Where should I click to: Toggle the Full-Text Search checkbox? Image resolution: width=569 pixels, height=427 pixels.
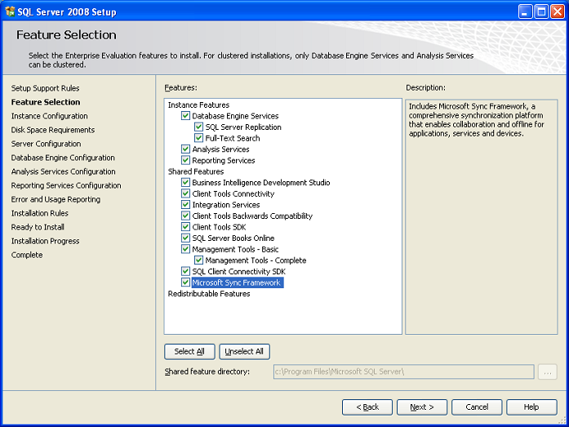(x=198, y=138)
